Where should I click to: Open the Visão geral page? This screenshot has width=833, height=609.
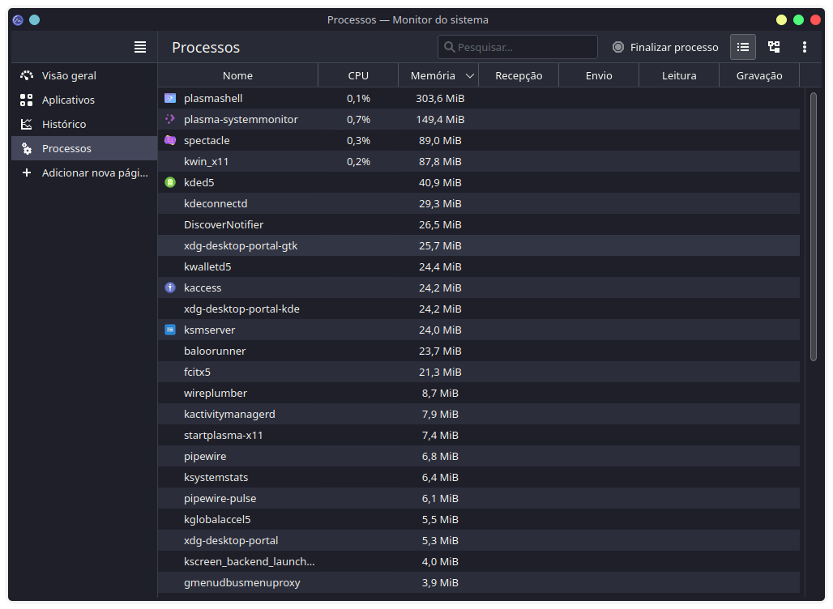[x=84, y=75]
